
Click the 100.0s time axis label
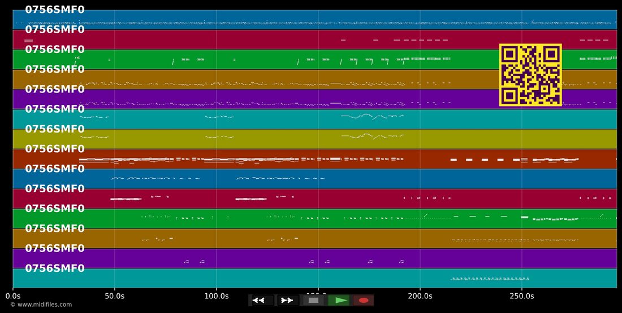(x=216, y=296)
